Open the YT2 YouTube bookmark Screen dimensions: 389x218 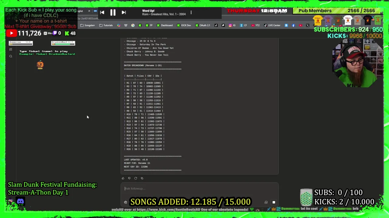[255, 25]
